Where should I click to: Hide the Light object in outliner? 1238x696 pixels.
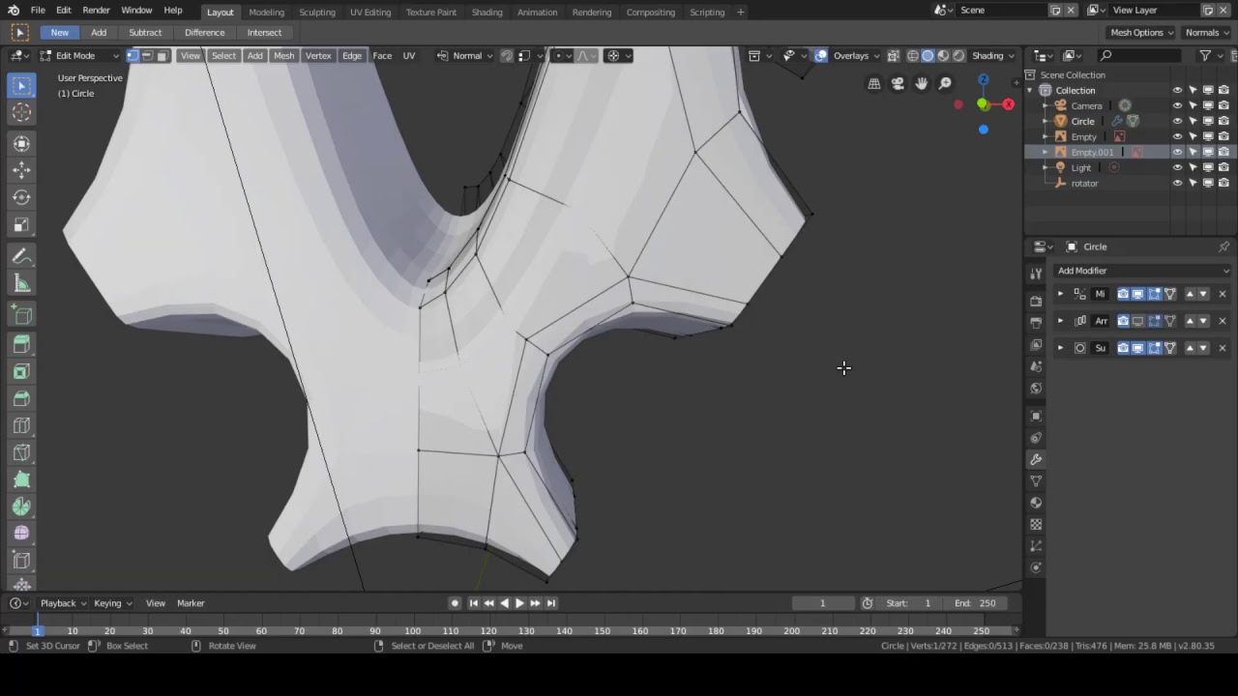tap(1177, 167)
